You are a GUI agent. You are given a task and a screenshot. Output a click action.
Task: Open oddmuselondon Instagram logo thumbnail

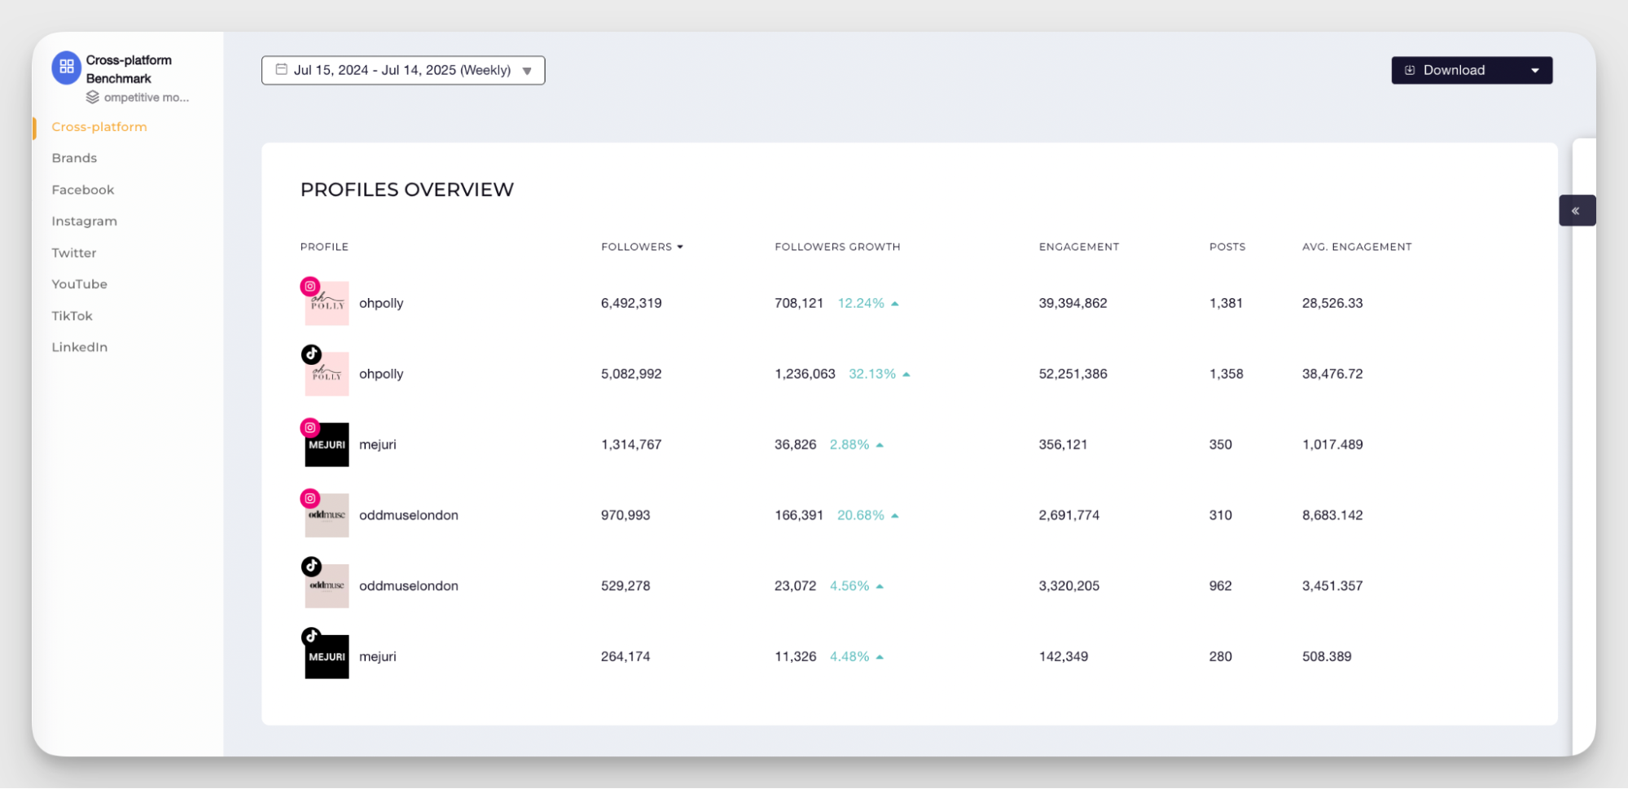click(327, 515)
